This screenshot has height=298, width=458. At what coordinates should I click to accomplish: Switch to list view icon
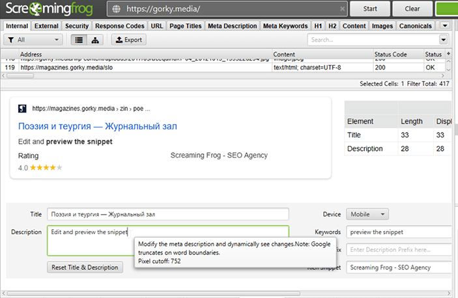pos(79,40)
